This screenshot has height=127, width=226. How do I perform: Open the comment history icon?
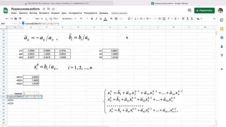tap(189, 10)
